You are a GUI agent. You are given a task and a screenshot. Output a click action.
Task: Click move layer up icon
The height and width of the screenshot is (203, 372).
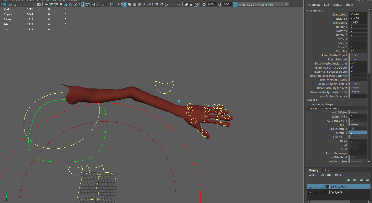pyautogui.click(x=349, y=180)
